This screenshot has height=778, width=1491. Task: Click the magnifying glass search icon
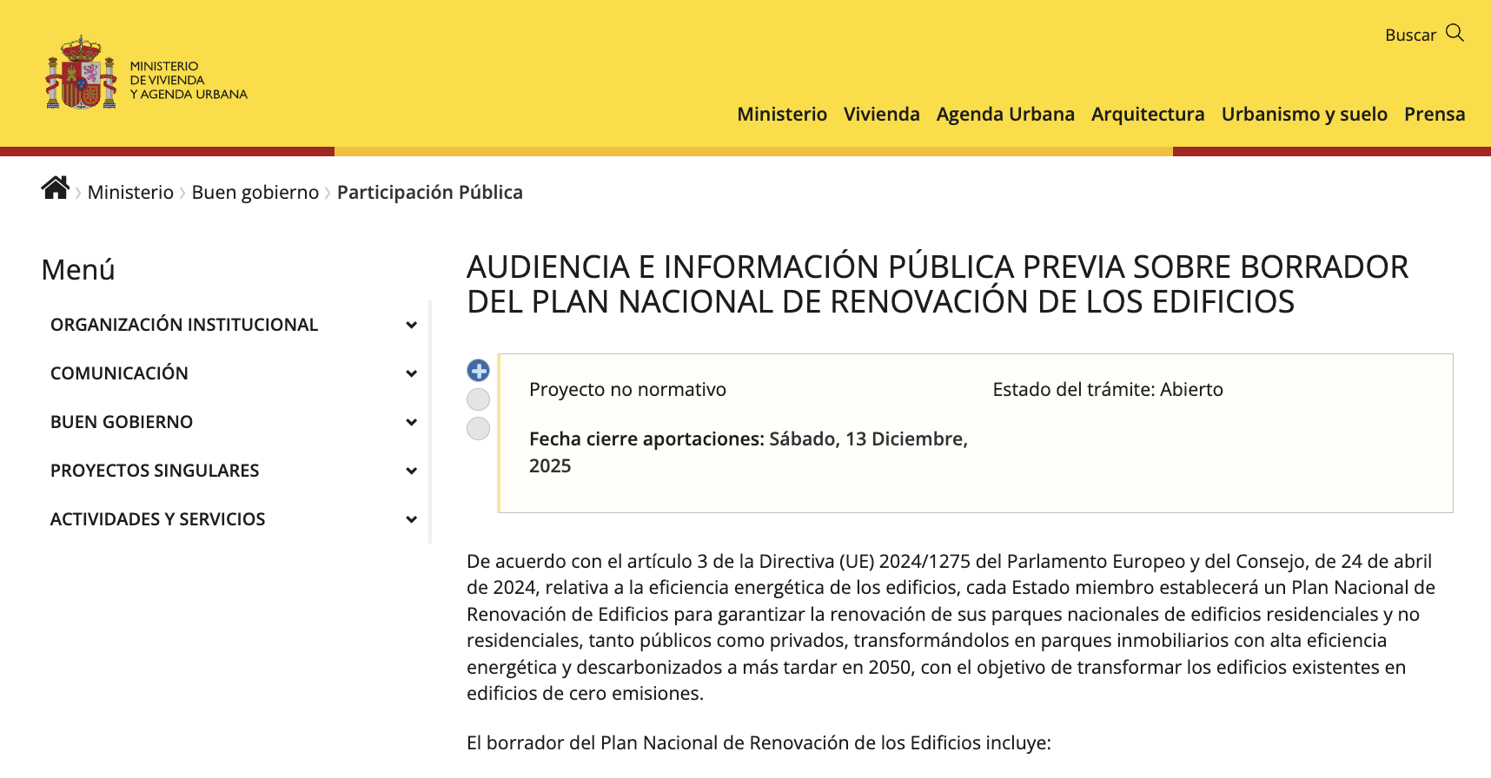(x=1455, y=33)
